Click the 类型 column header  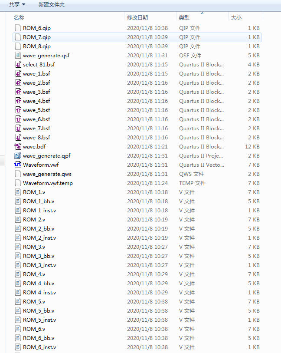tap(184, 17)
